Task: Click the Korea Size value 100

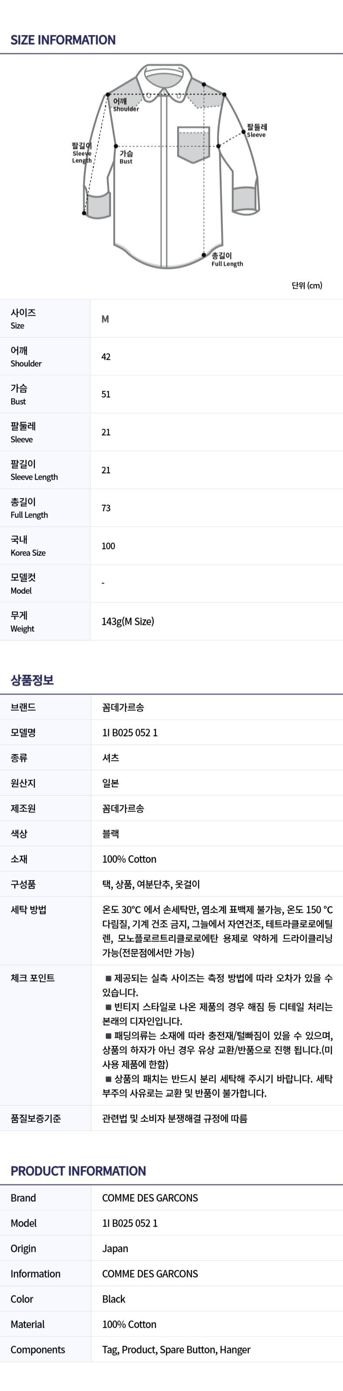Action: tap(108, 546)
